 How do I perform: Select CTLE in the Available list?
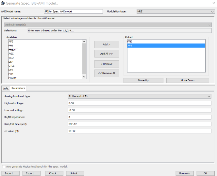point(11,66)
